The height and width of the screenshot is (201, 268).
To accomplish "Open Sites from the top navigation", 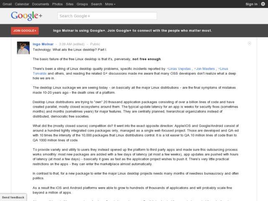I will (x=70, y=4).
